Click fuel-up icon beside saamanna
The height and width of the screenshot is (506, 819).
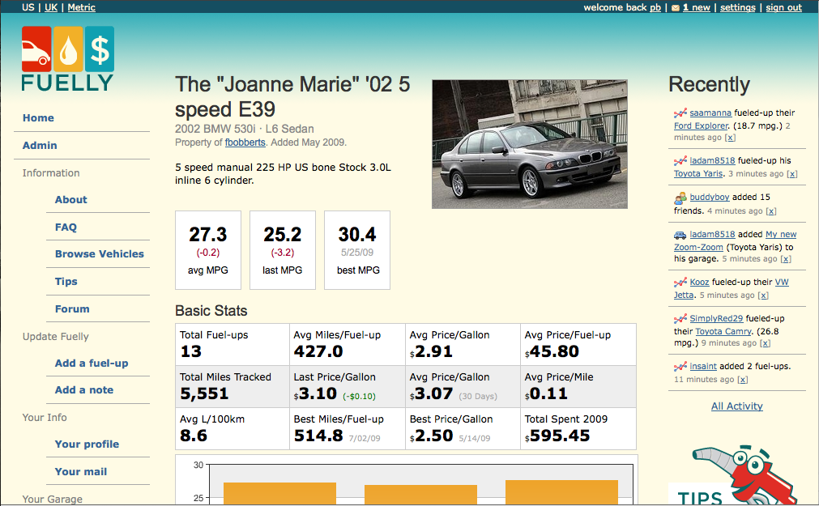point(680,113)
